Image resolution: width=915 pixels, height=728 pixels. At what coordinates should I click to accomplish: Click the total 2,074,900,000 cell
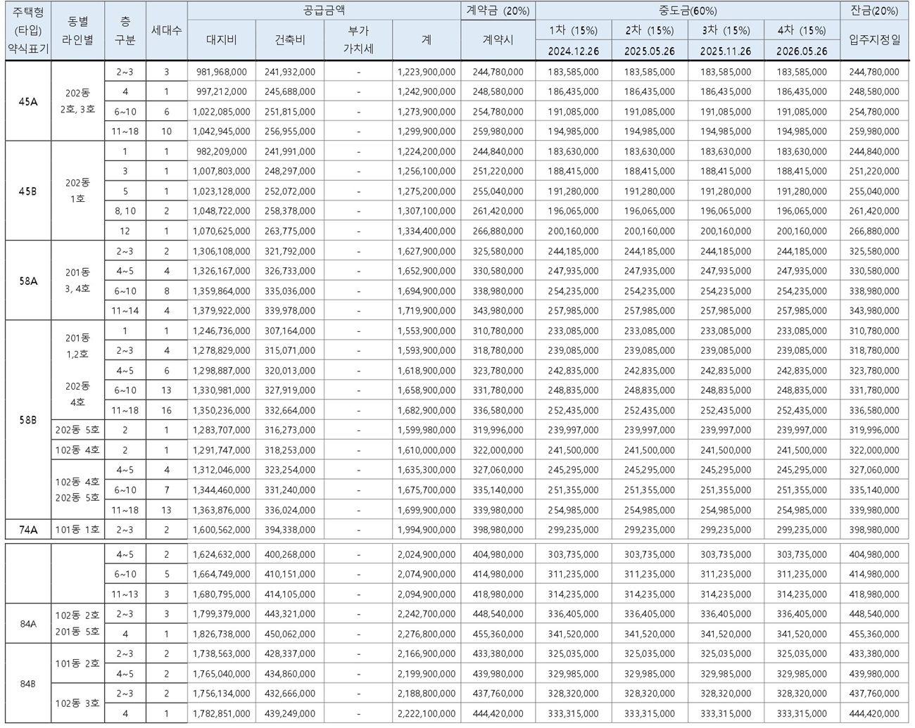(427, 574)
